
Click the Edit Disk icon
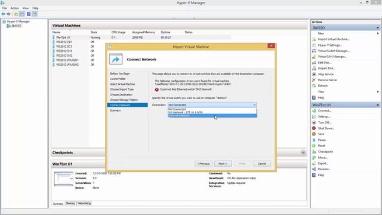pyautogui.click(x=314, y=63)
